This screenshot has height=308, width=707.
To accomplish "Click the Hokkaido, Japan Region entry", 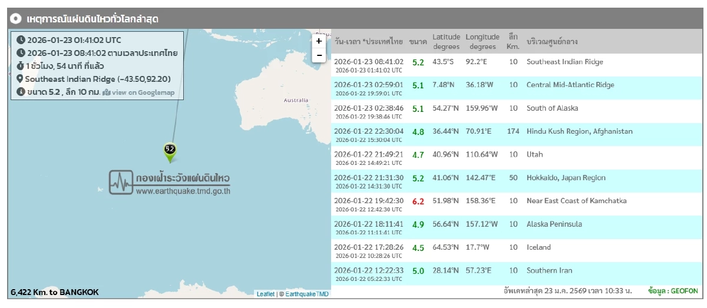I will pos(566,178).
